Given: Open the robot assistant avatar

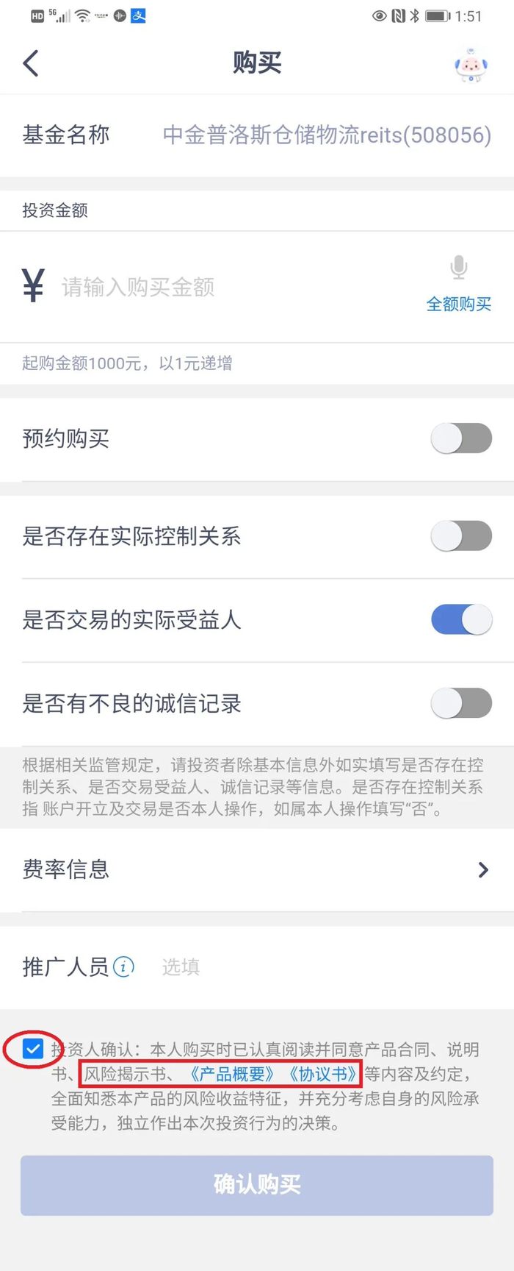Looking at the screenshot, I should click(x=471, y=65).
